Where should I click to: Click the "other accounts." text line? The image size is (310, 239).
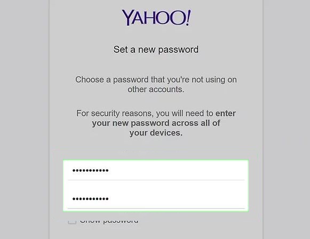[x=156, y=89]
